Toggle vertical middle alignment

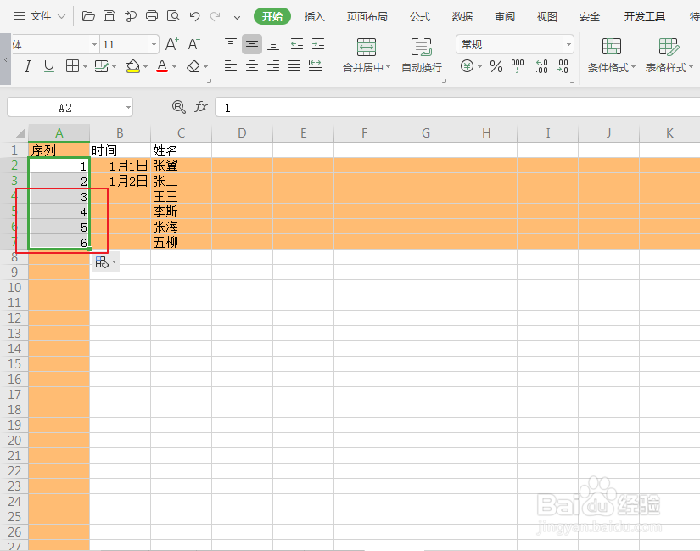[x=252, y=44]
